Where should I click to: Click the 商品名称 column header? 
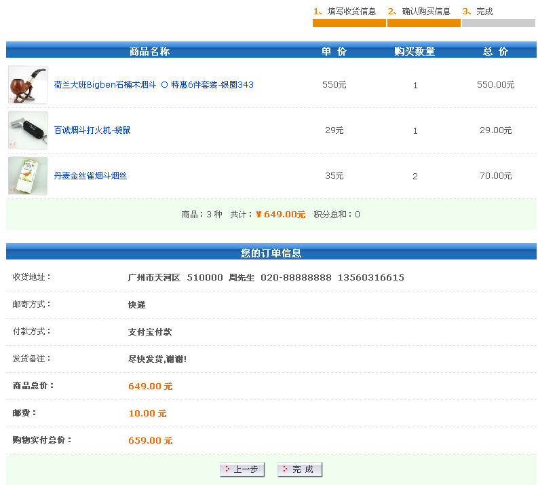[x=149, y=52]
